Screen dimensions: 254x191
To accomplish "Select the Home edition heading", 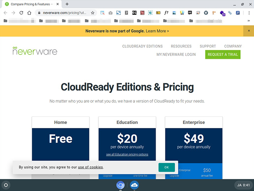I will coord(61,122).
